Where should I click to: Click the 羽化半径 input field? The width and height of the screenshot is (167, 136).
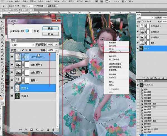29,31
